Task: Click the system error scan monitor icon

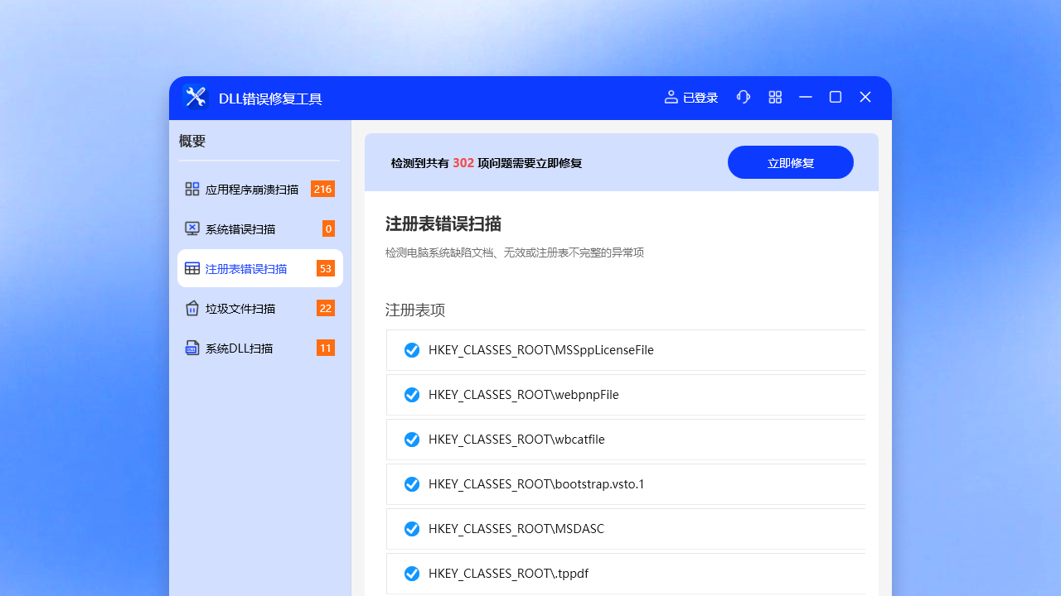Action: point(191,228)
